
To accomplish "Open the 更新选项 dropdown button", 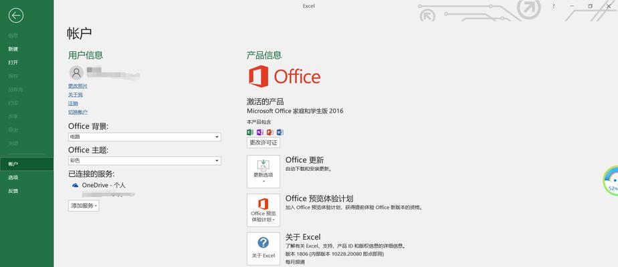I will [x=264, y=172].
